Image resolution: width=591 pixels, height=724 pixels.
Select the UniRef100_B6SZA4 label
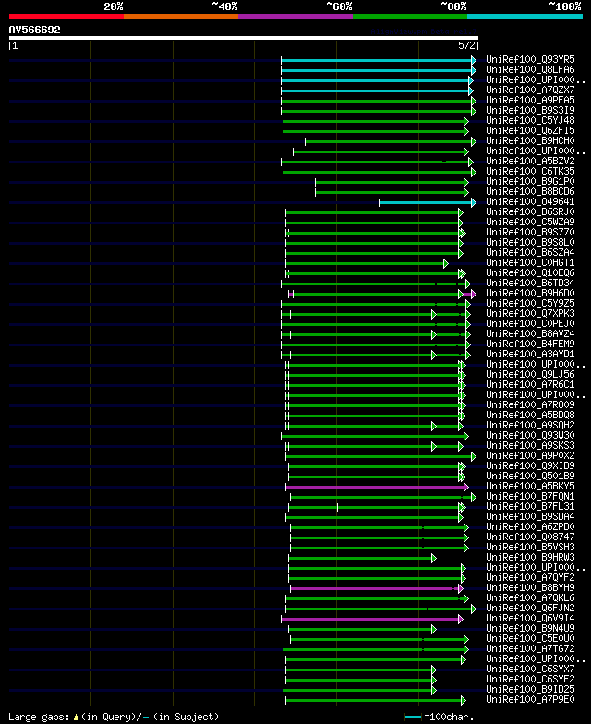pos(530,253)
